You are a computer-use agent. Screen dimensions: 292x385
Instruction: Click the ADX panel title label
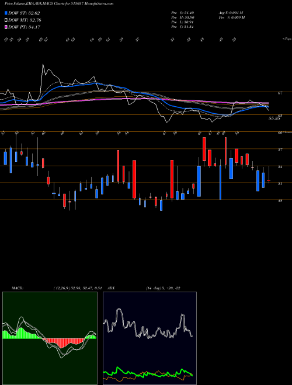coord(112,288)
